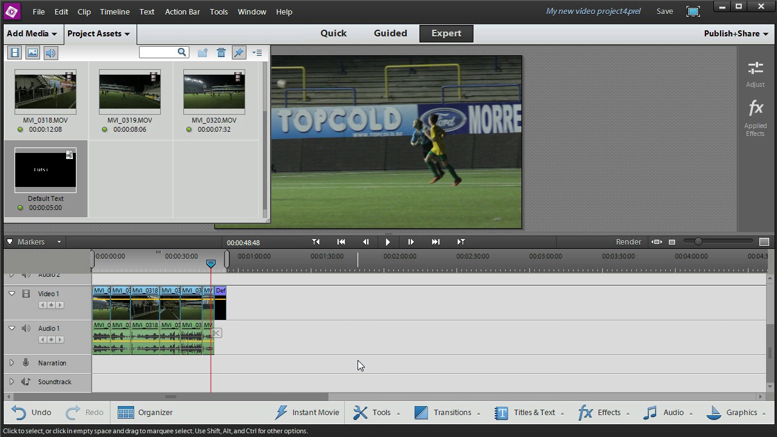The width and height of the screenshot is (777, 437).
Task: Switch to Guided mode tab
Action: click(x=390, y=33)
